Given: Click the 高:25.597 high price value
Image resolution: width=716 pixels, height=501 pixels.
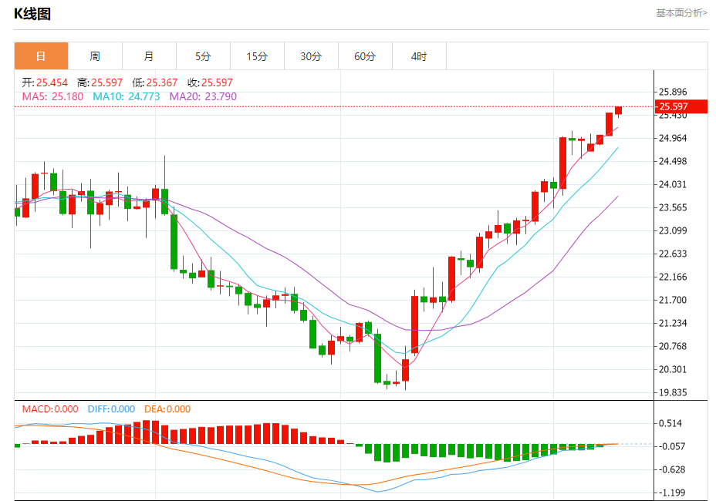Looking at the screenshot, I should pos(100,82).
